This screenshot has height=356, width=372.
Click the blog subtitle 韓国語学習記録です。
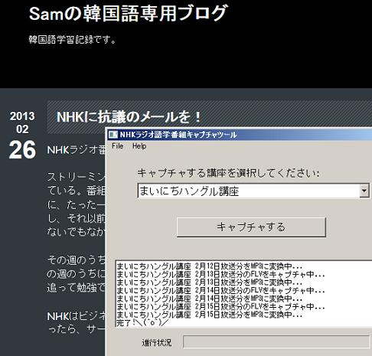pyautogui.click(x=73, y=40)
